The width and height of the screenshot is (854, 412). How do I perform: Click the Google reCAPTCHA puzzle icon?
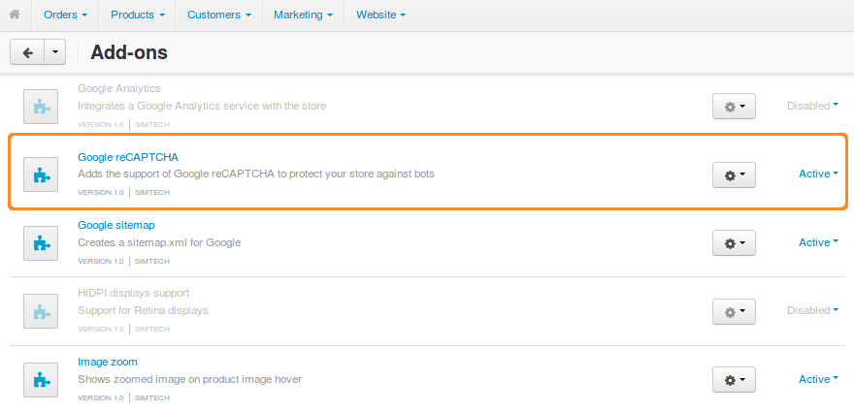tap(41, 174)
